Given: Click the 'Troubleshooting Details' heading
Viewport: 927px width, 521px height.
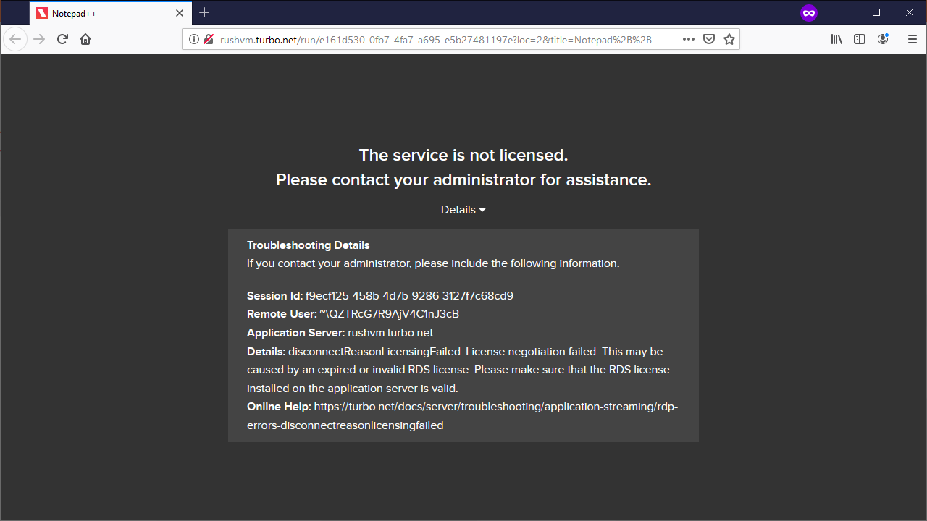Looking at the screenshot, I should pos(309,245).
